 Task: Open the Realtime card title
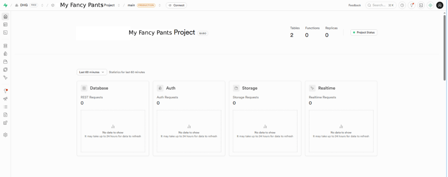[327, 88]
